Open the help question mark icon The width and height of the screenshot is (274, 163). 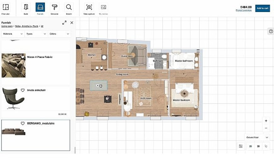click(x=271, y=31)
